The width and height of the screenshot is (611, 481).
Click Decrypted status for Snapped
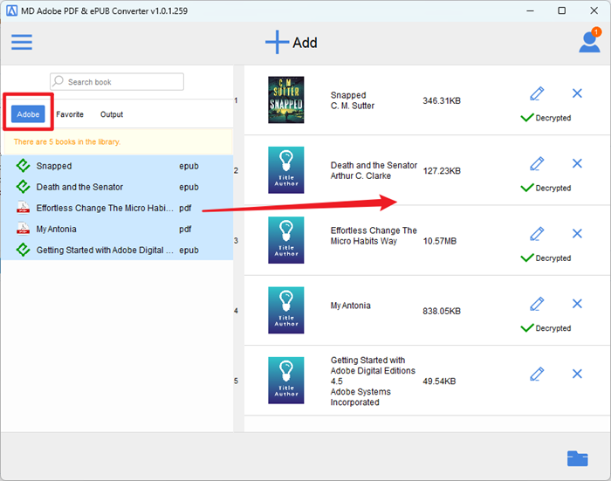[x=546, y=118]
